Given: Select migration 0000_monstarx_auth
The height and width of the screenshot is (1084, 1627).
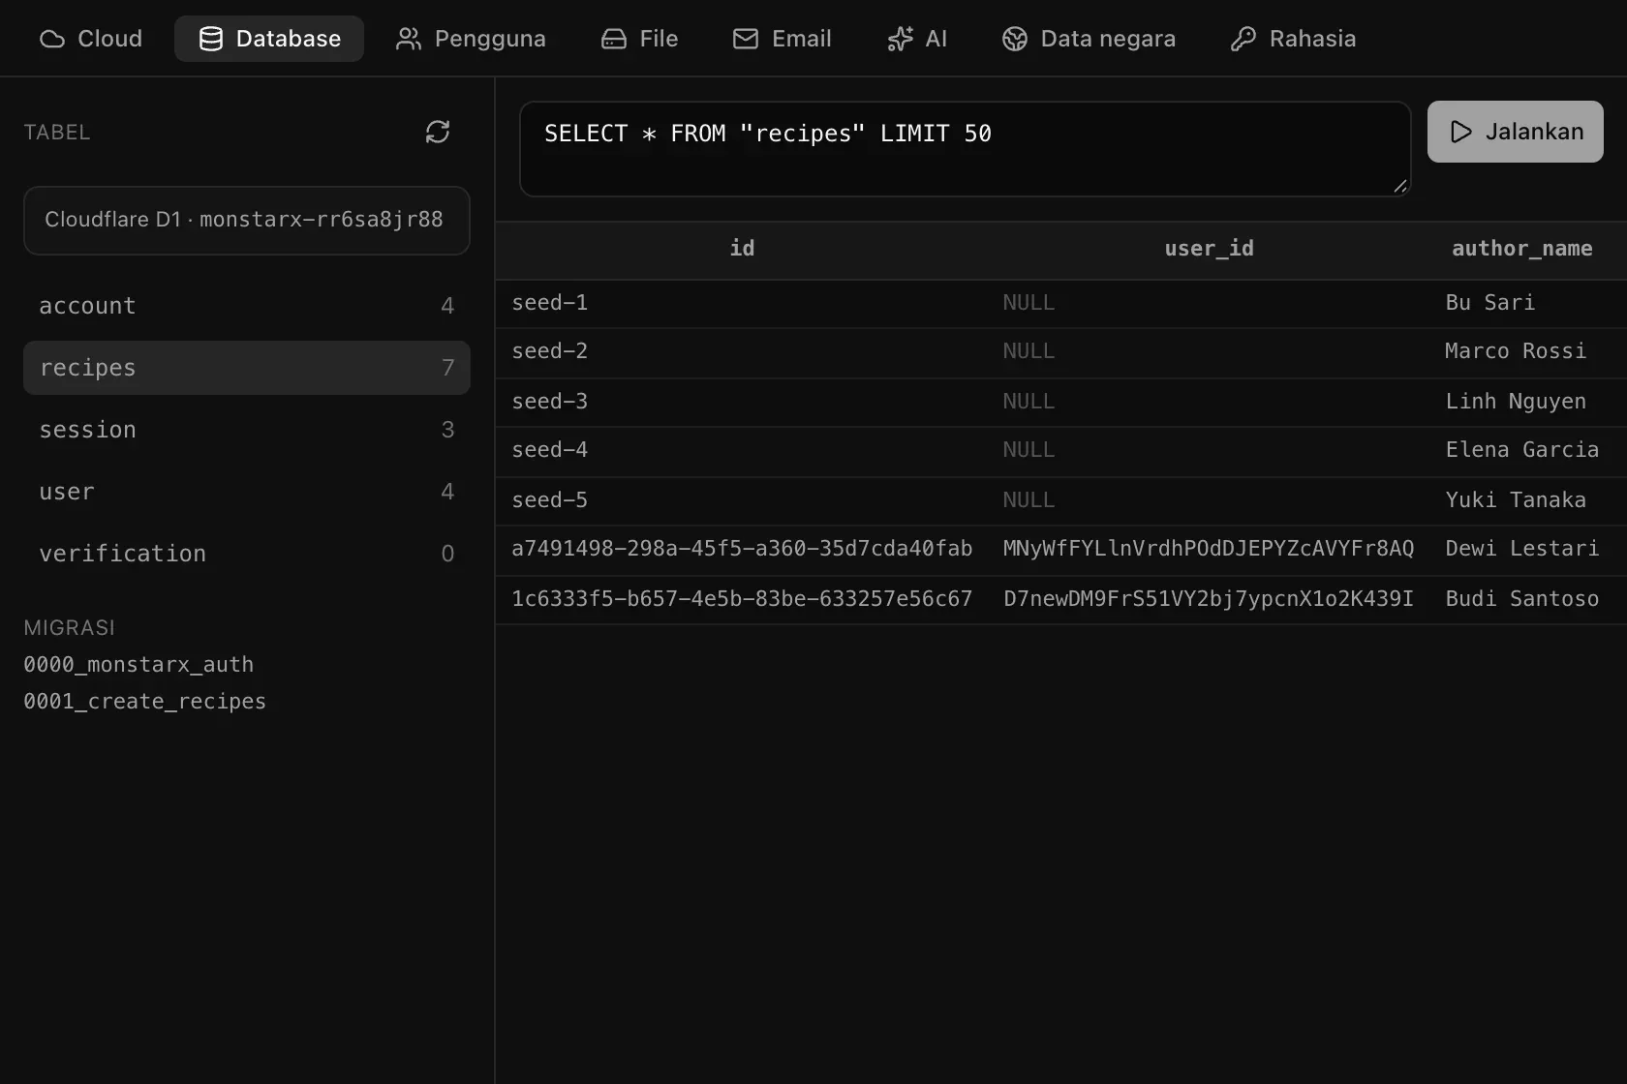Looking at the screenshot, I should [138, 665].
